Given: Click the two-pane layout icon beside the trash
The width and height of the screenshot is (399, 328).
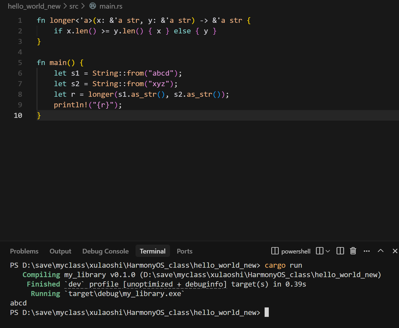Looking at the screenshot, I should [340, 251].
